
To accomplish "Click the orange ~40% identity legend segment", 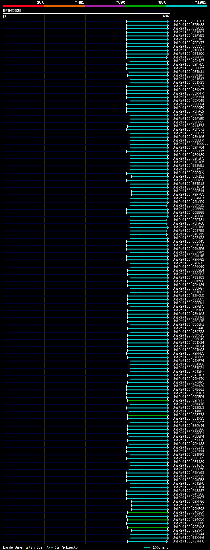I will click(x=64, y=6).
